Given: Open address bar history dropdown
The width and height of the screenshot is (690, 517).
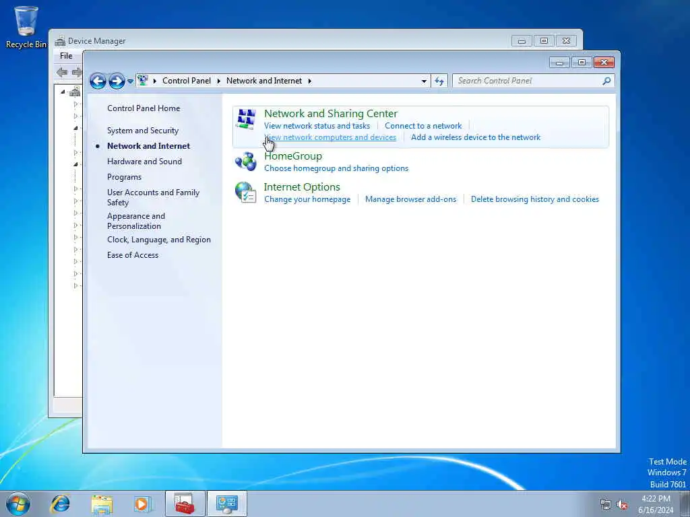Looking at the screenshot, I should (424, 81).
